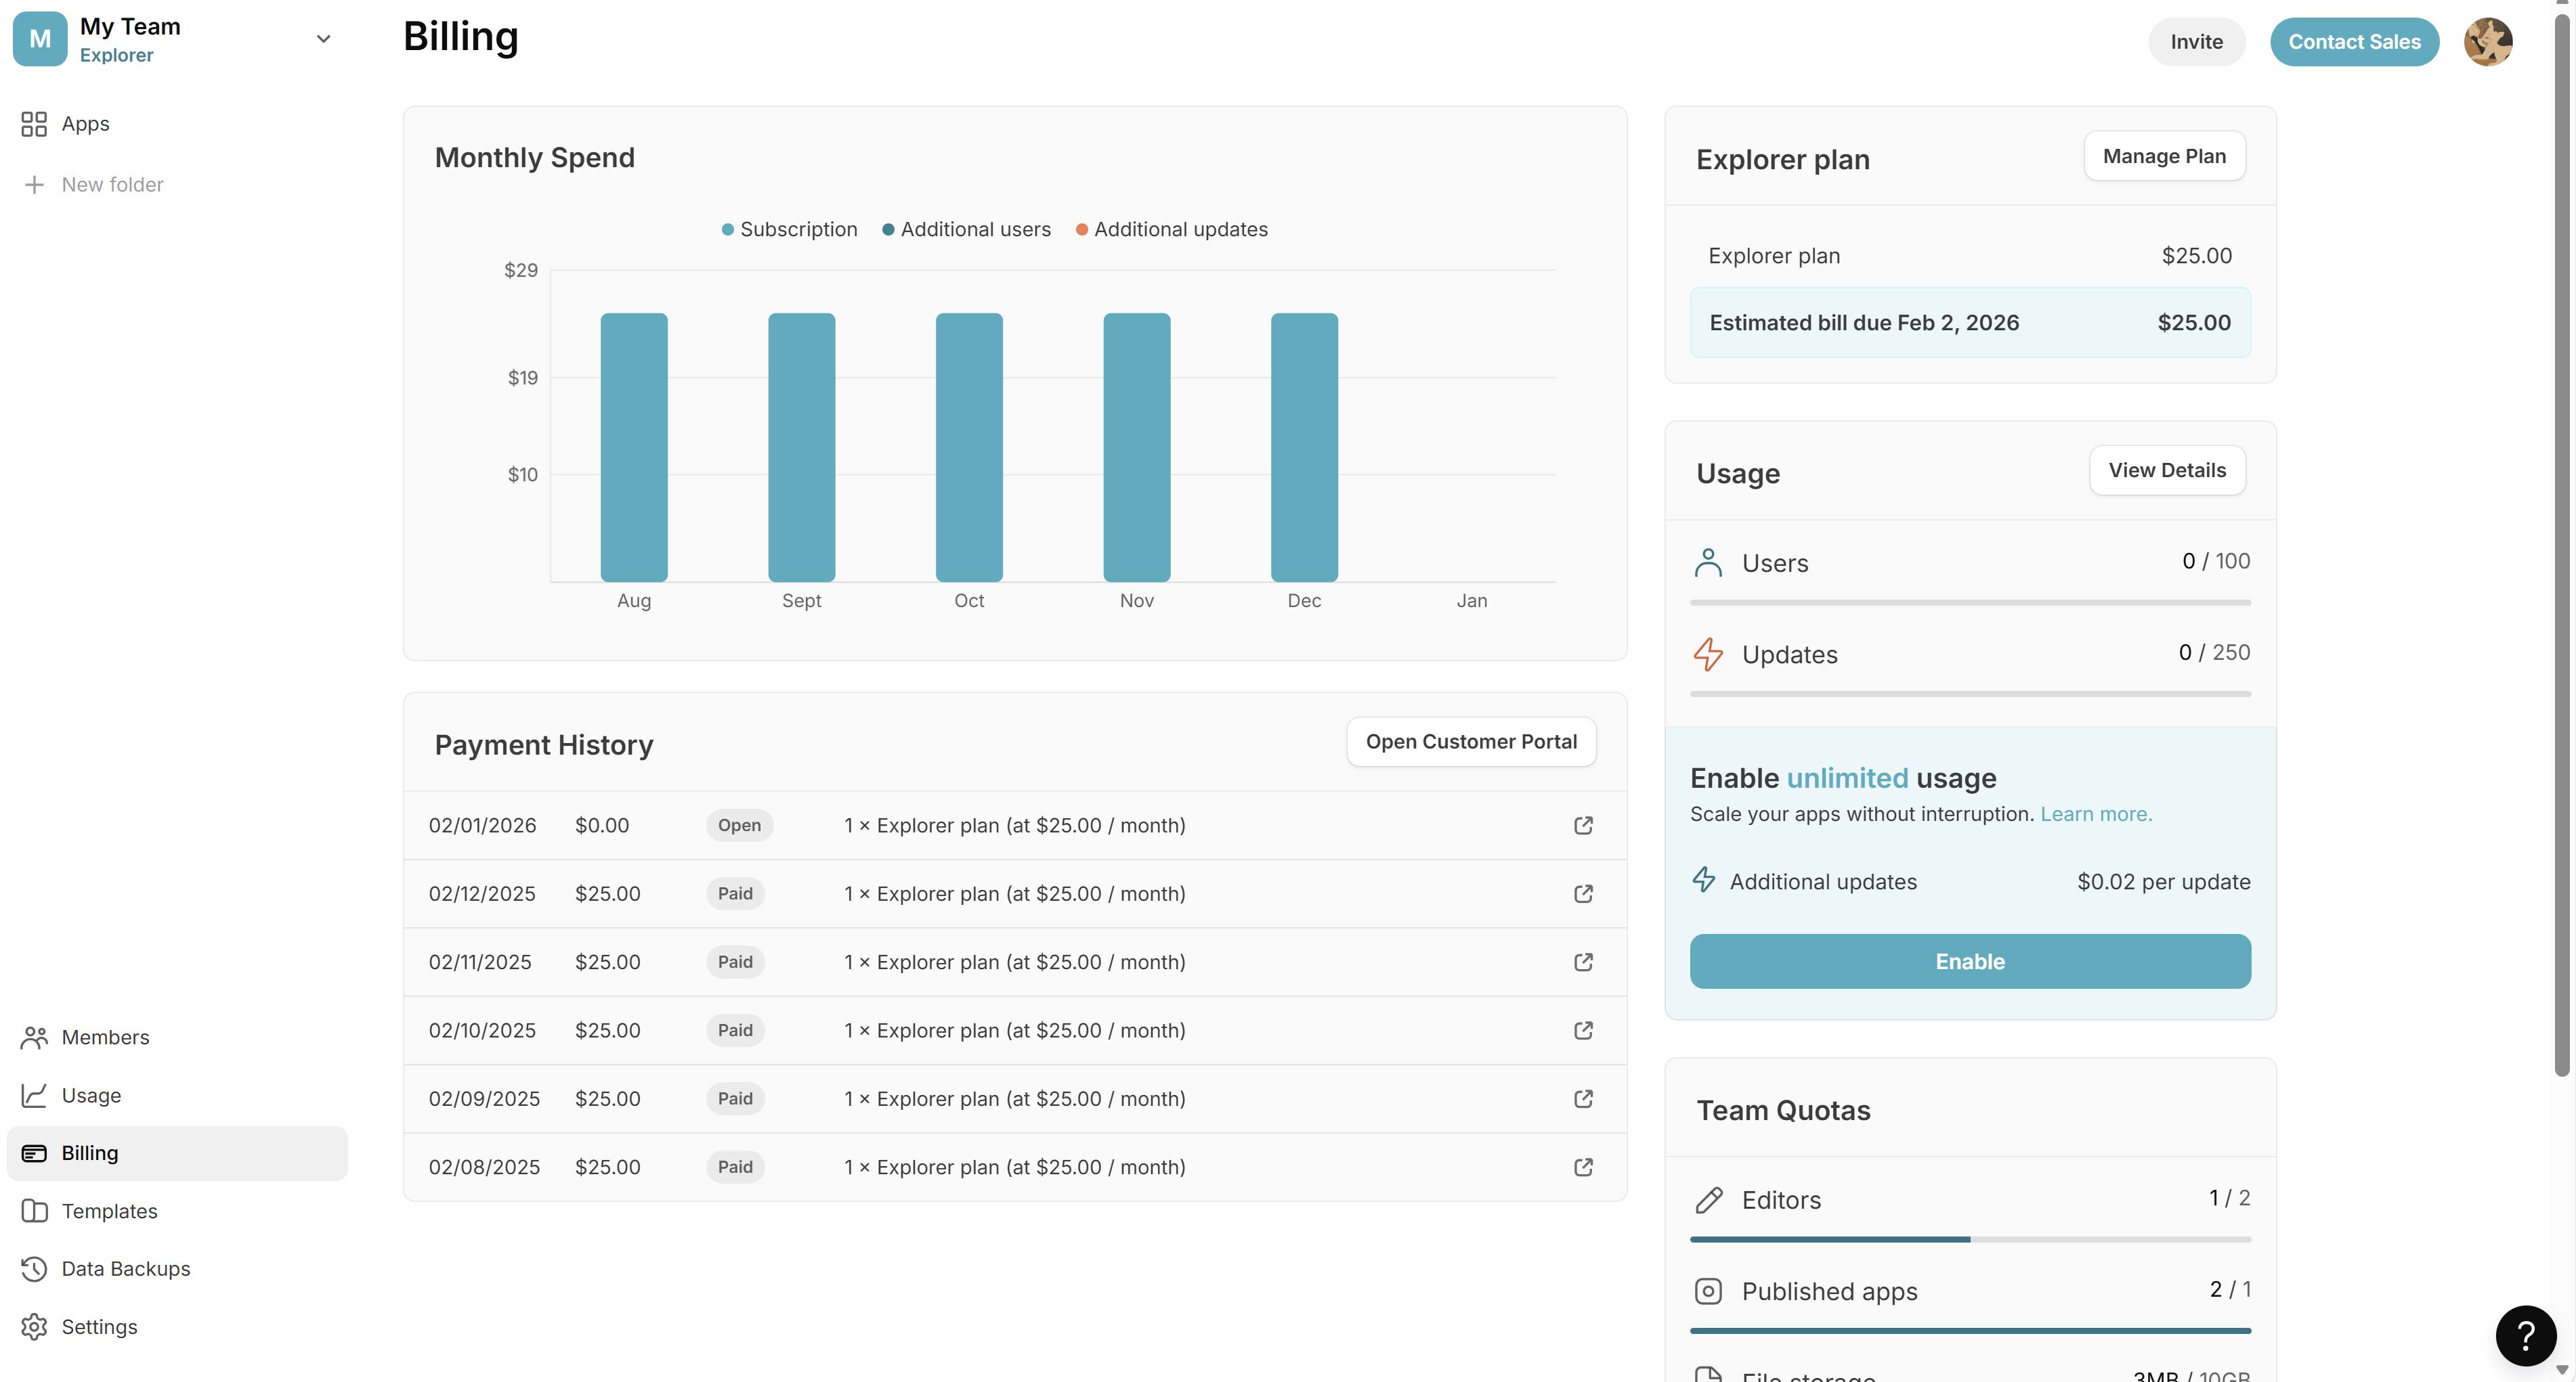Click the December spend bar
2576x1382 pixels.
(x=1304, y=447)
